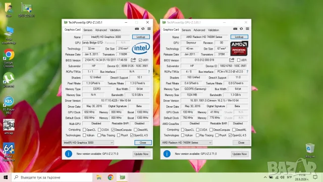Click the GPU-Z taskbar icon

coord(122,177)
